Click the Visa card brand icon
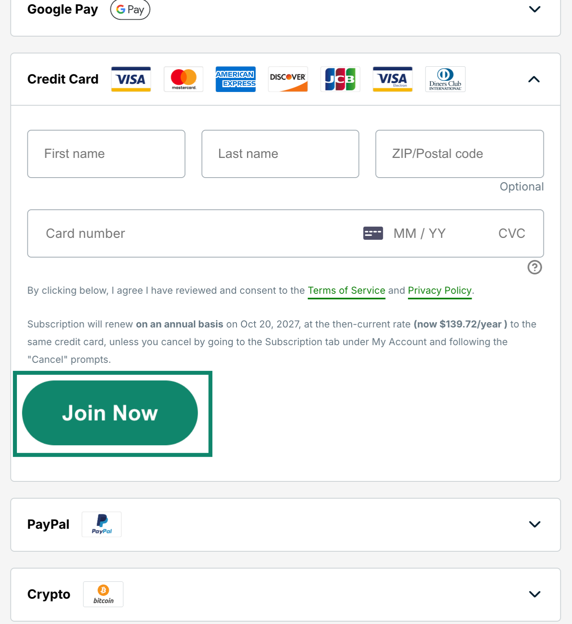This screenshot has width=572, height=624. point(130,79)
